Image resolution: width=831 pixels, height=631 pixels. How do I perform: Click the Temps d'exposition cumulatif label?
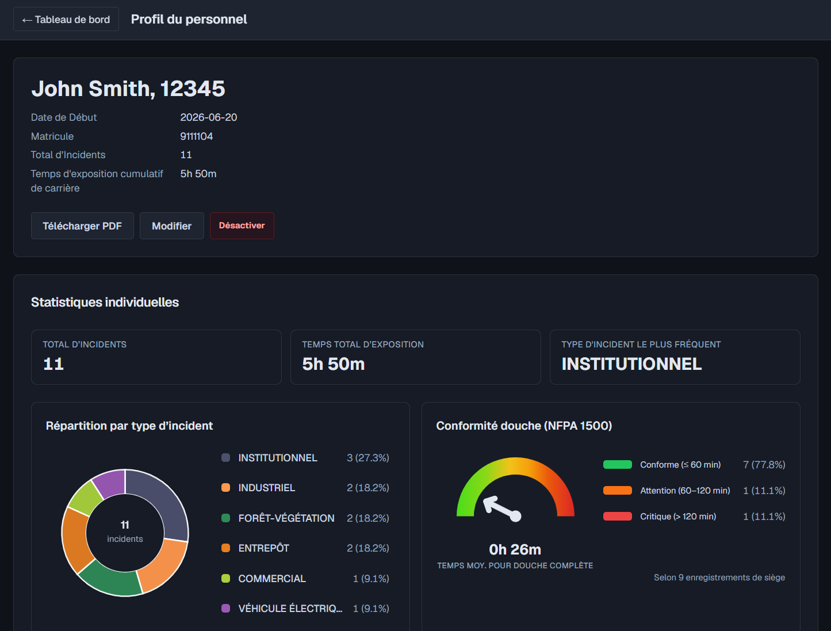click(97, 181)
